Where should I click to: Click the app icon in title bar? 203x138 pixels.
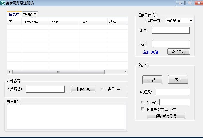coord(3,3)
